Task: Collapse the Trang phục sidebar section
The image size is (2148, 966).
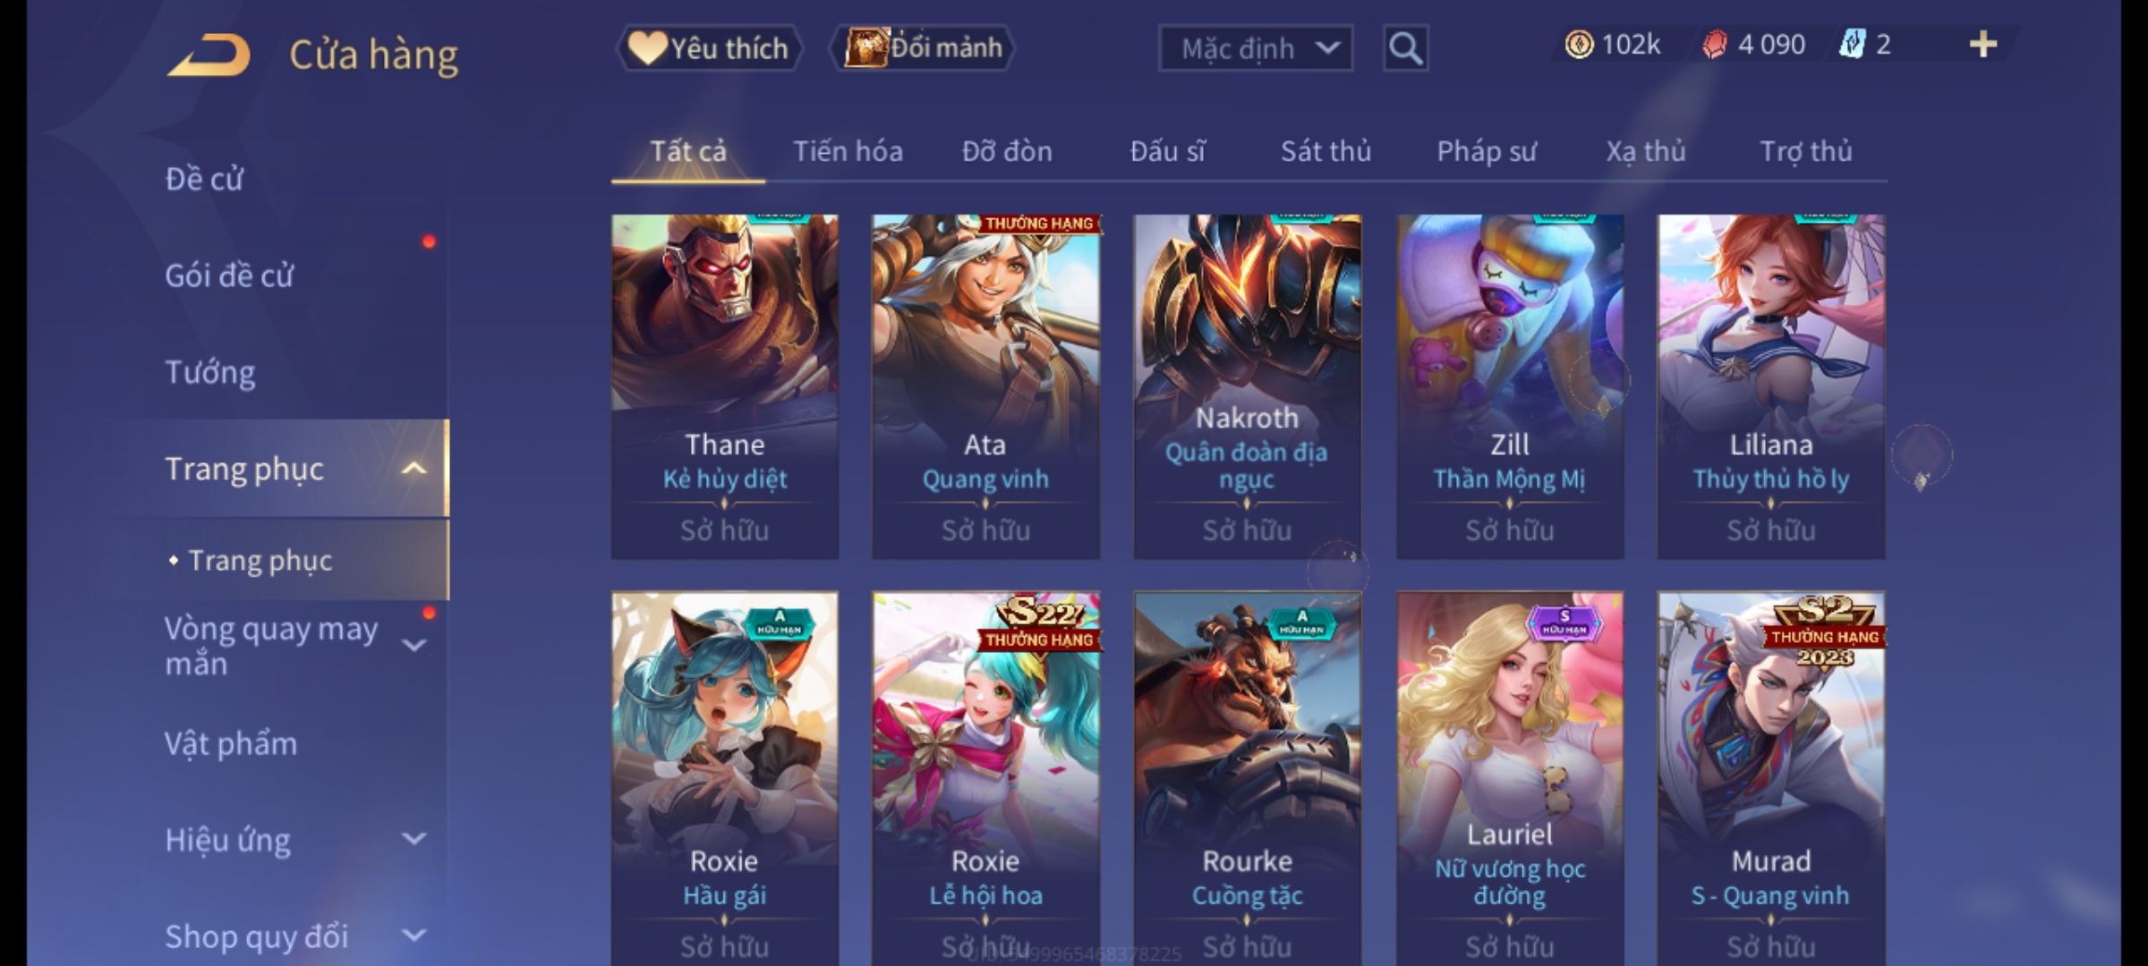Action: click(x=413, y=469)
